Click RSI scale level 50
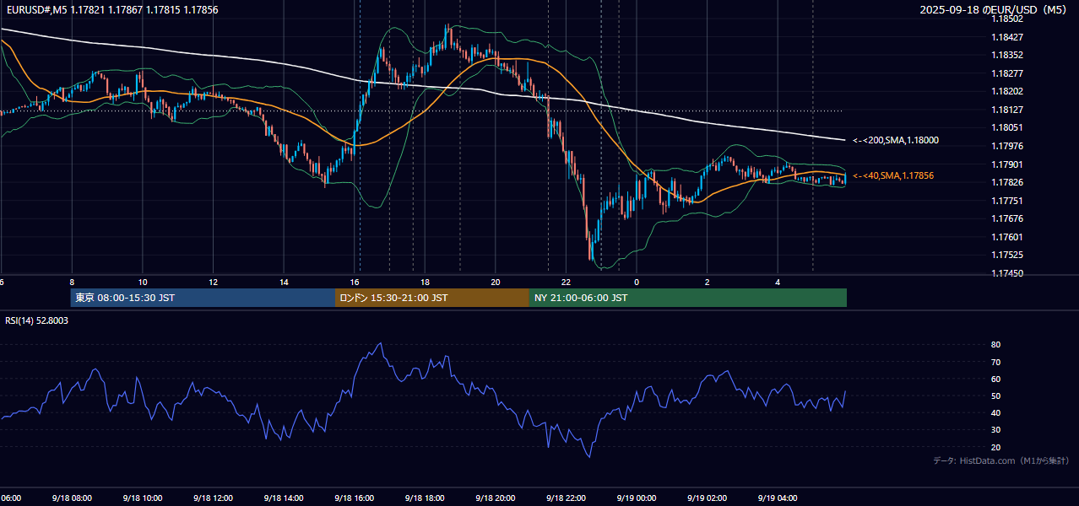Screen dimensions: 1079x506 pyautogui.click(x=996, y=396)
